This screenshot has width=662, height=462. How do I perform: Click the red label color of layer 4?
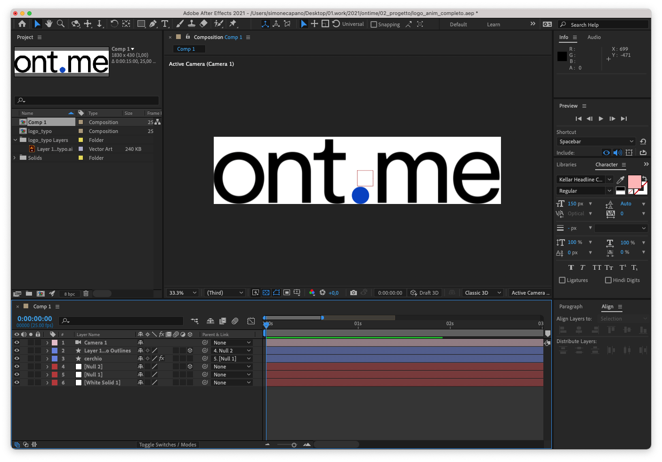click(55, 367)
